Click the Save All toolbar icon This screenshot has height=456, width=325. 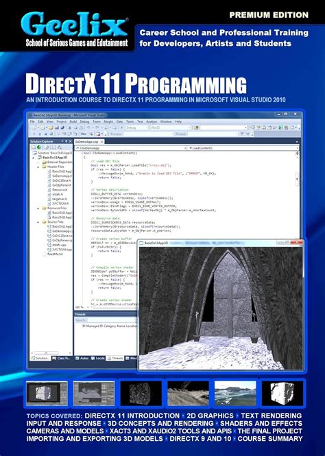tap(62, 128)
